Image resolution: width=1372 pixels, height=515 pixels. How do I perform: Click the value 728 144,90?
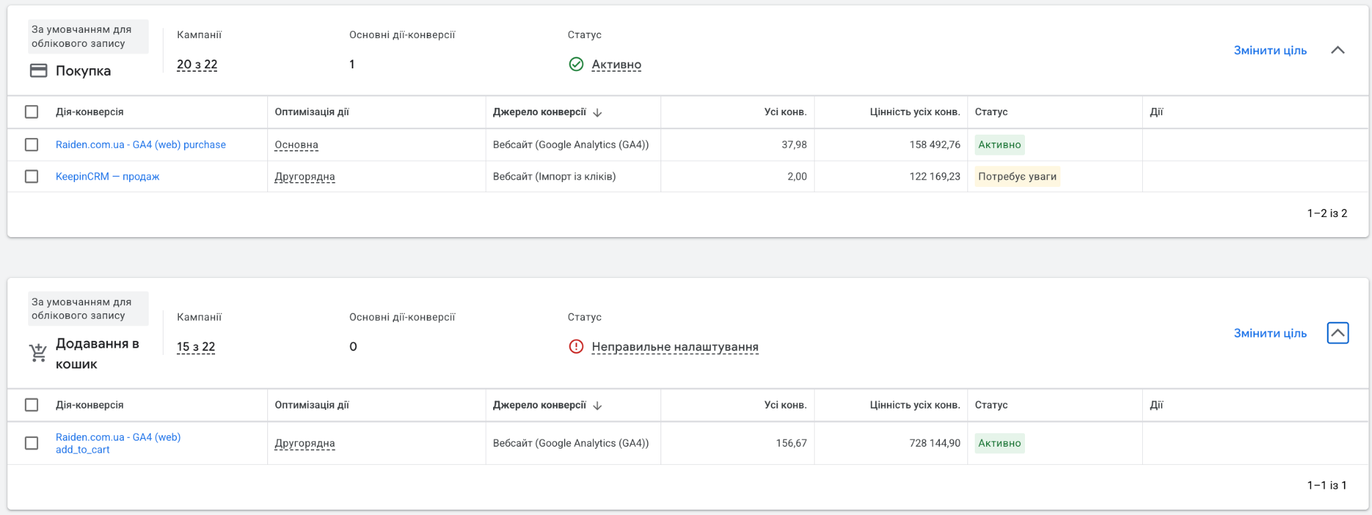[935, 443]
